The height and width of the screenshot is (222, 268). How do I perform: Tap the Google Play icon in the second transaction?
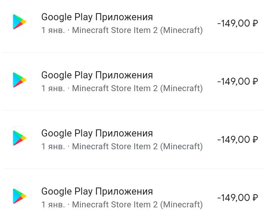pyautogui.click(x=19, y=80)
